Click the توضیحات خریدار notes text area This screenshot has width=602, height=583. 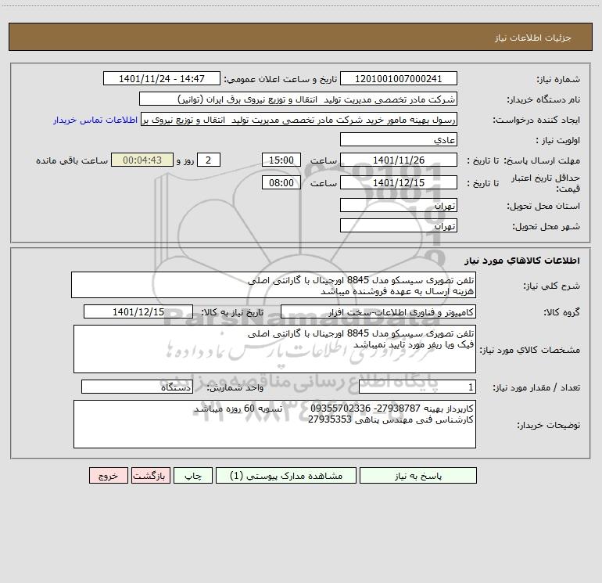pos(274,424)
